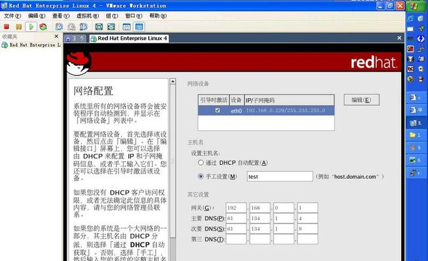Select 通过 DHCP 自动配置 radio button
This screenshot has width=428, height=261.
pyautogui.click(x=201, y=162)
